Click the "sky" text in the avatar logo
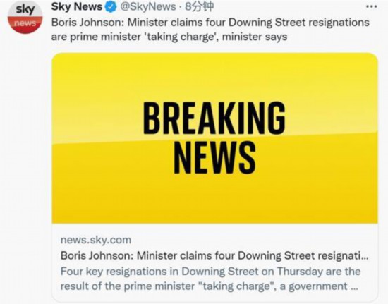388x304 pixels. tap(25, 10)
